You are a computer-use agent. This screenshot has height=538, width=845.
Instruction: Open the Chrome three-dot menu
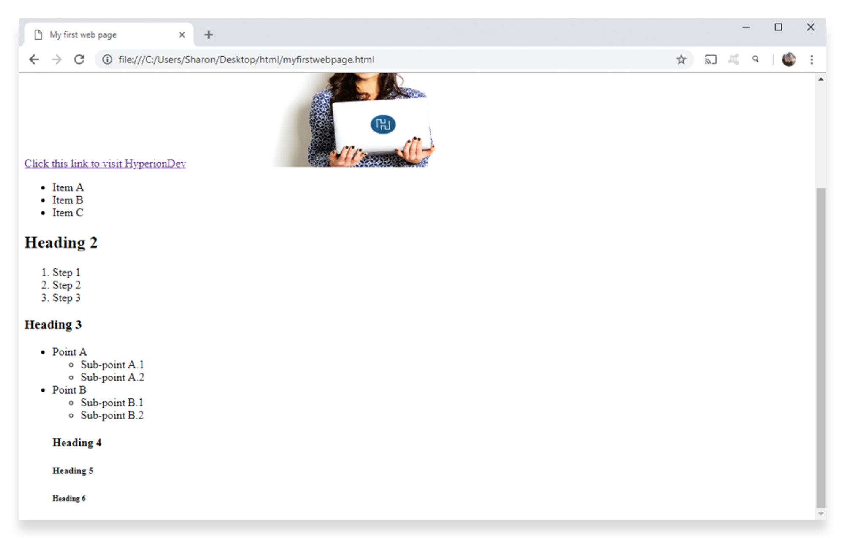[812, 59]
